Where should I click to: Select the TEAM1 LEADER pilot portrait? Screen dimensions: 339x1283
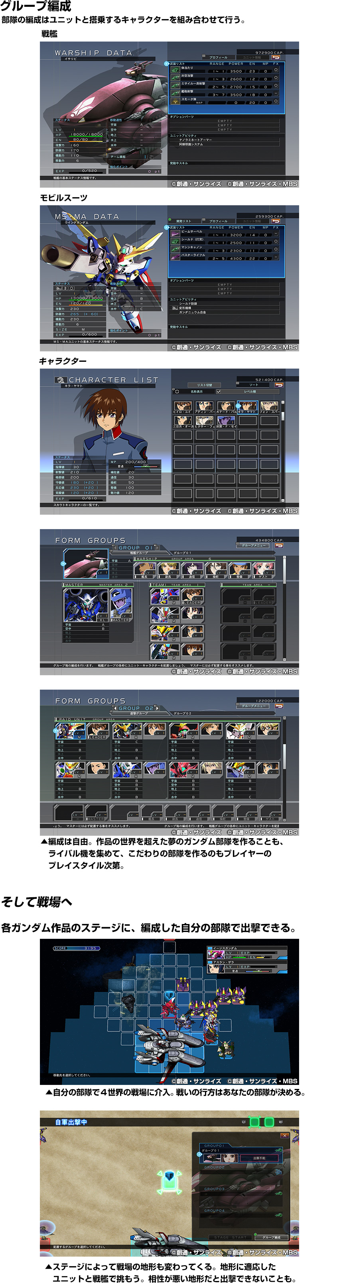click(192, 596)
